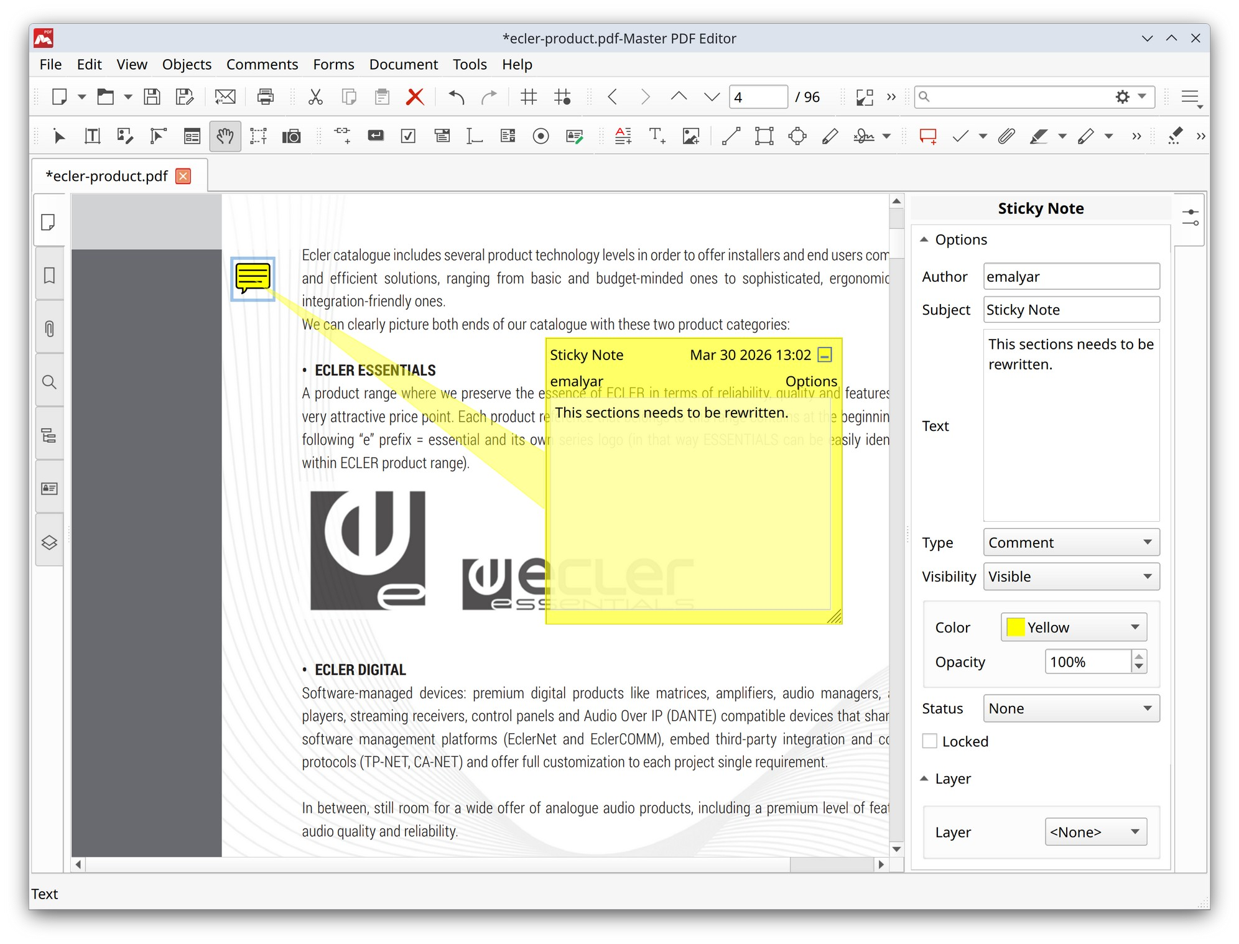This screenshot has height=944, width=1239.
Task: Click the yellow color swatch
Action: point(1015,627)
